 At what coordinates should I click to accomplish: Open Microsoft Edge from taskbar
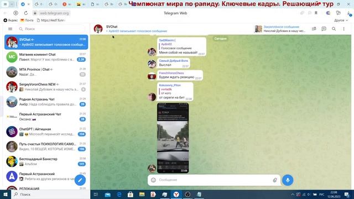(x=119, y=194)
